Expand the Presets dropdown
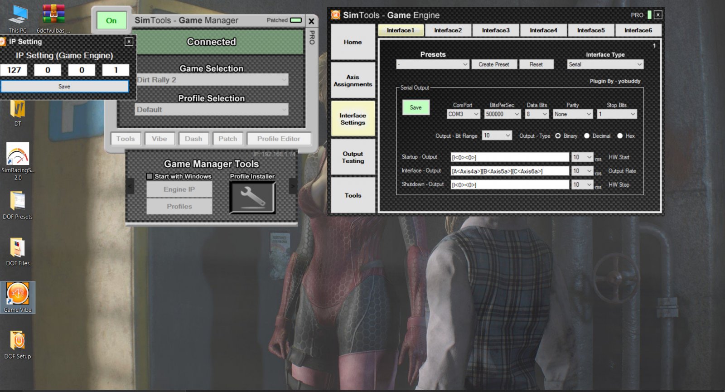The height and width of the screenshot is (392, 725). pos(433,64)
